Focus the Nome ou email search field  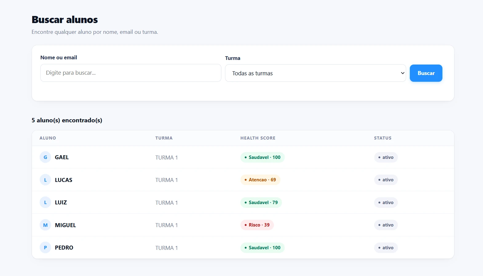tap(131, 73)
